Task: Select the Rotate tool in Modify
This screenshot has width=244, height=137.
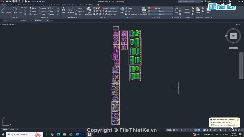Action: click(42, 8)
